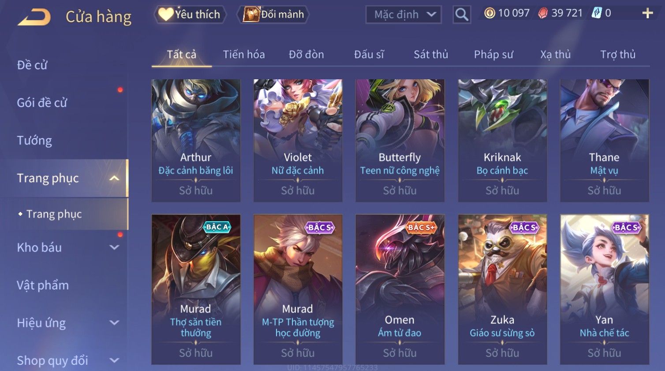The height and width of the screenshot is (371, 665).
Task: Open Đổi mảnh fragment exchange
Action: point(273,15)
